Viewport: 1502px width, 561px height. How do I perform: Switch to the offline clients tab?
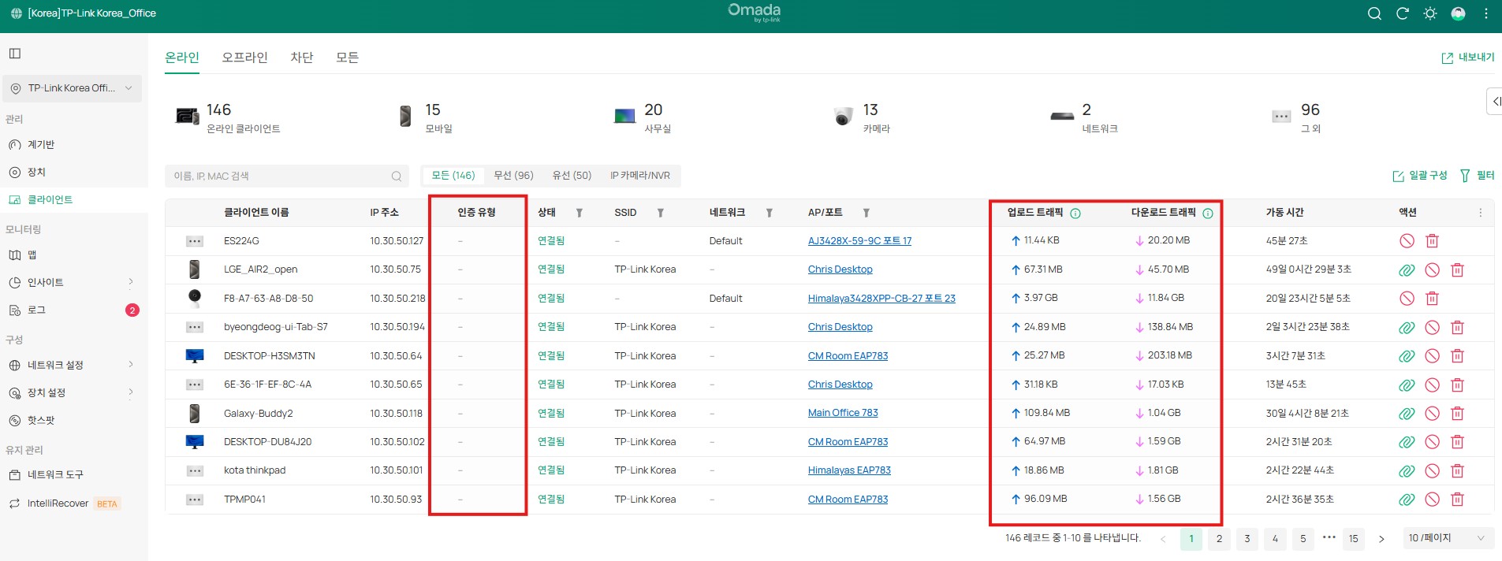click(244, 58)
